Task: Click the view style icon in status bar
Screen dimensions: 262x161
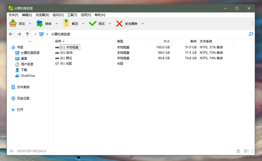Action: (x=246, y=151)
